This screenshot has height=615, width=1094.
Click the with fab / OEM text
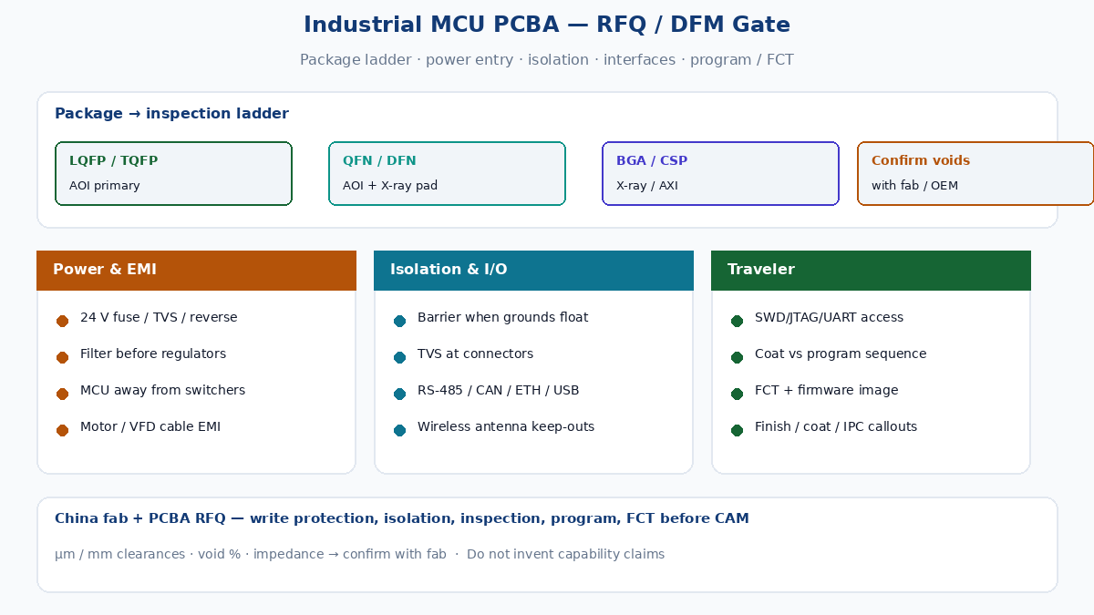(x=914, y=186)
